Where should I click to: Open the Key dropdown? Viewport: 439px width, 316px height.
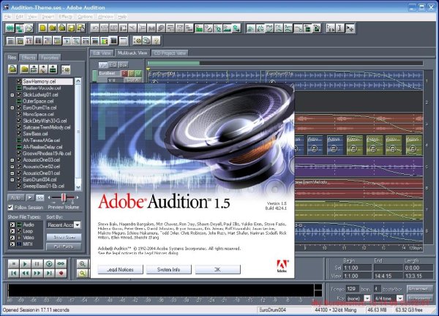(x=367, y=298)
